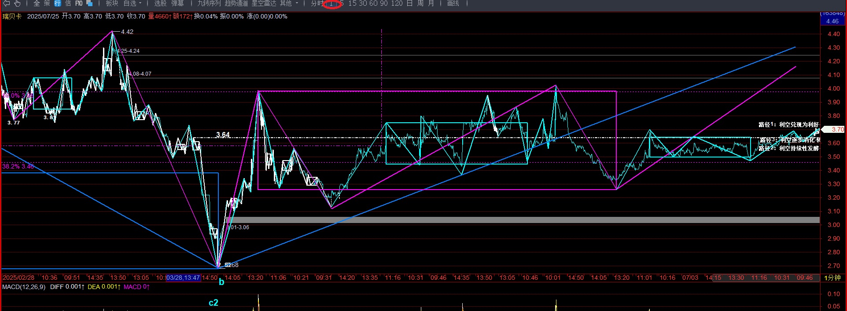Click the 1分钟 period label
Viewport: 847px width, 311px height.
(832, 278)
